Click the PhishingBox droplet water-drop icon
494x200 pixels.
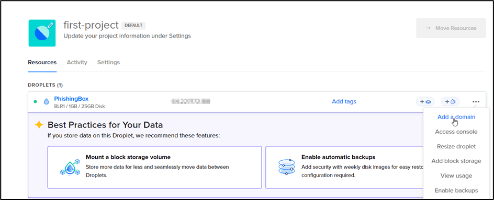46,102
